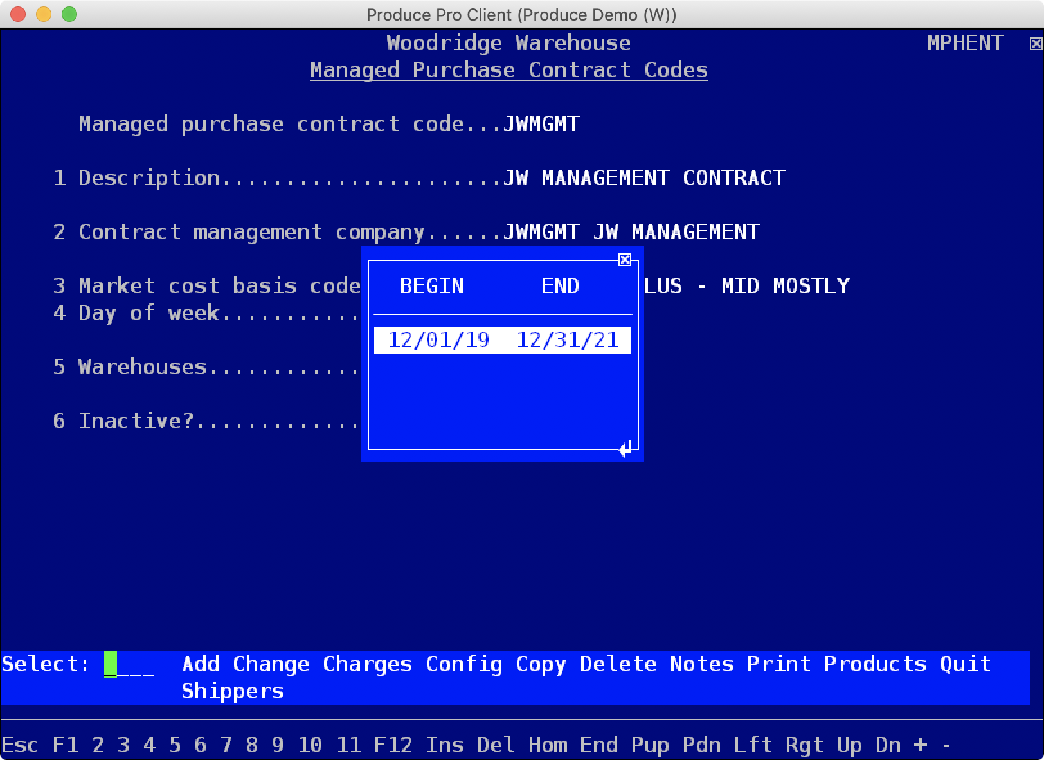Click the Day of week line 4
The height and width of the screenshot is (760, 1044).
[206, 313]
